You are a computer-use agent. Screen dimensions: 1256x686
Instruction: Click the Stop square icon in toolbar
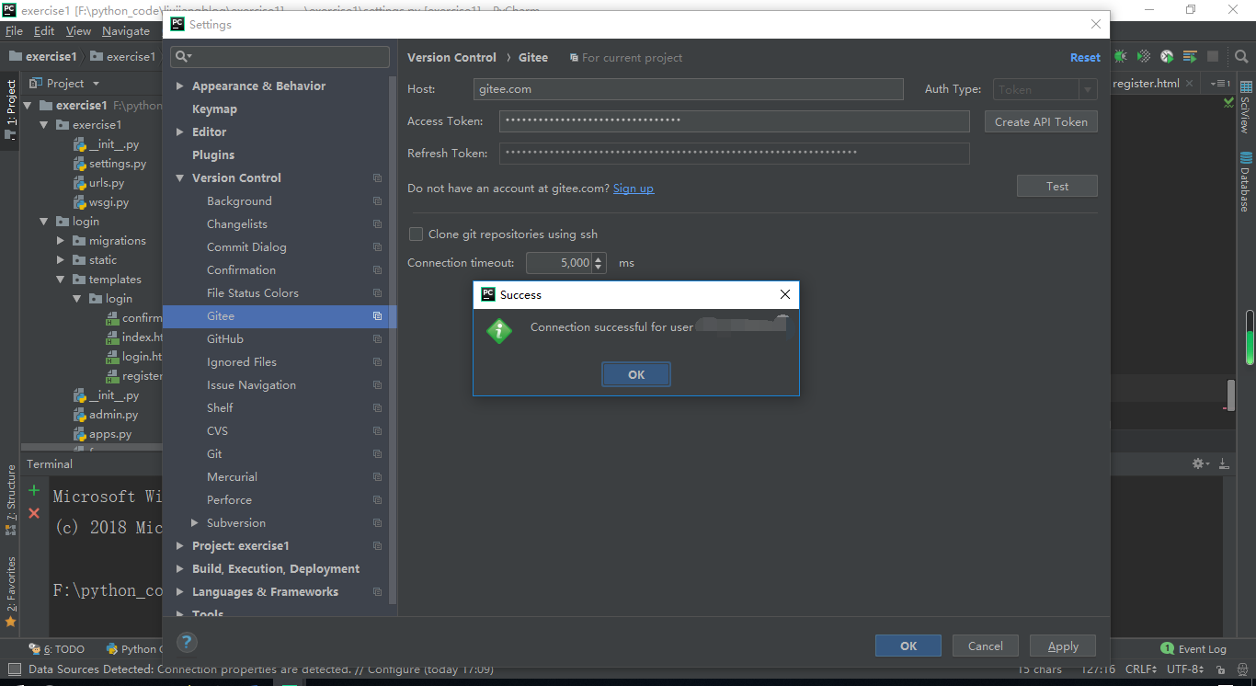[x=1213, y=57]
